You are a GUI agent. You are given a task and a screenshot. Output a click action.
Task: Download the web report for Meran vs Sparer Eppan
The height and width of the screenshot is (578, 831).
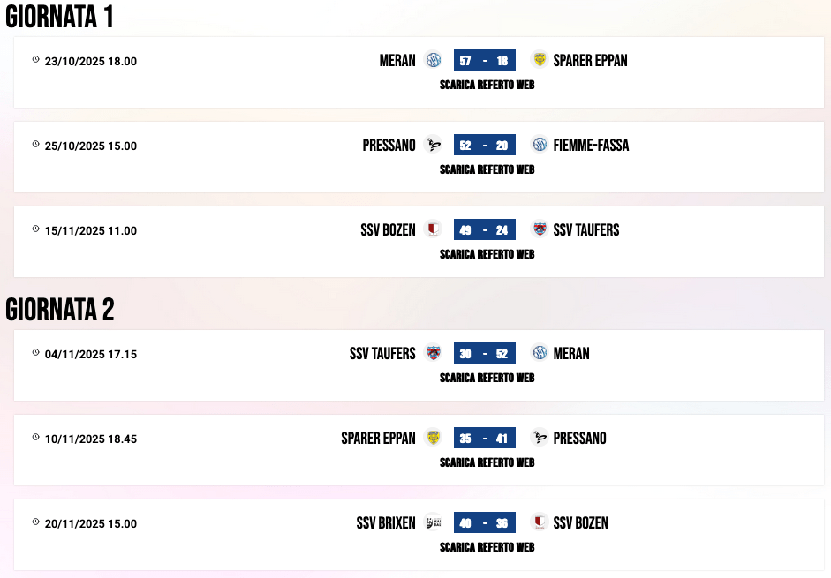pyautogui.click(x=487, y=86)
